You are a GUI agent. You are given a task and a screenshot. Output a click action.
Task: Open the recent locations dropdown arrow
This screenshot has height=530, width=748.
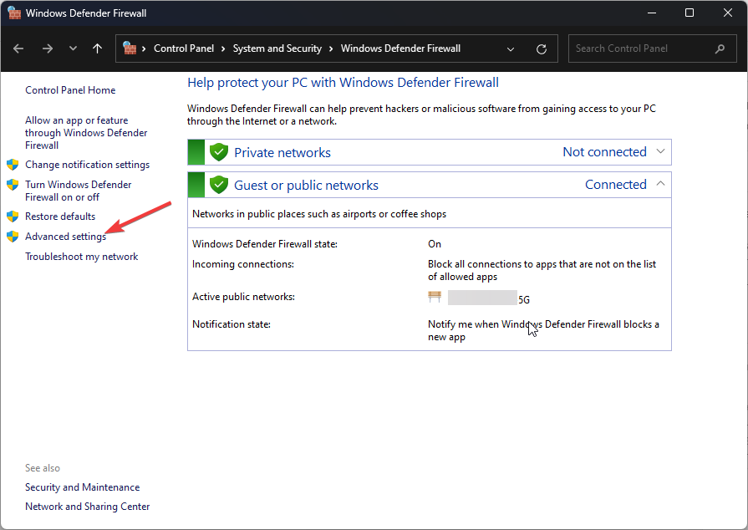point(73,48)
